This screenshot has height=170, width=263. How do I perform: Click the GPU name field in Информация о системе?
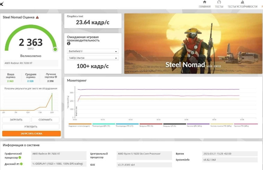(x=59, y=156)
